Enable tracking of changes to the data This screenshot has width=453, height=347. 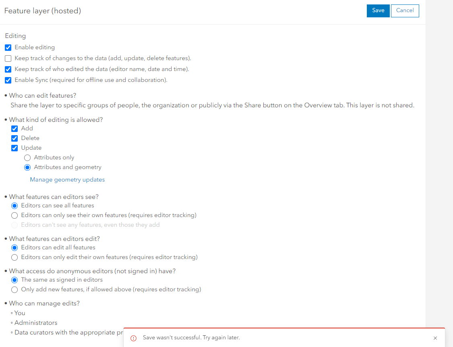point(8,59)
